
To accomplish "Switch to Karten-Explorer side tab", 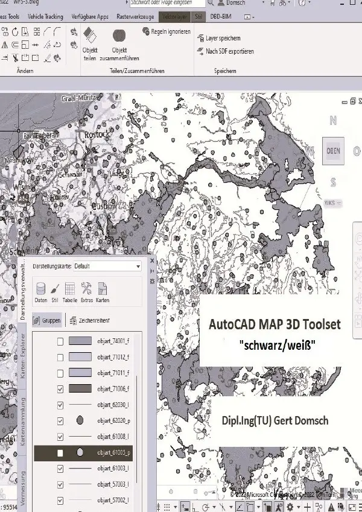I will (x=22, y=356).
